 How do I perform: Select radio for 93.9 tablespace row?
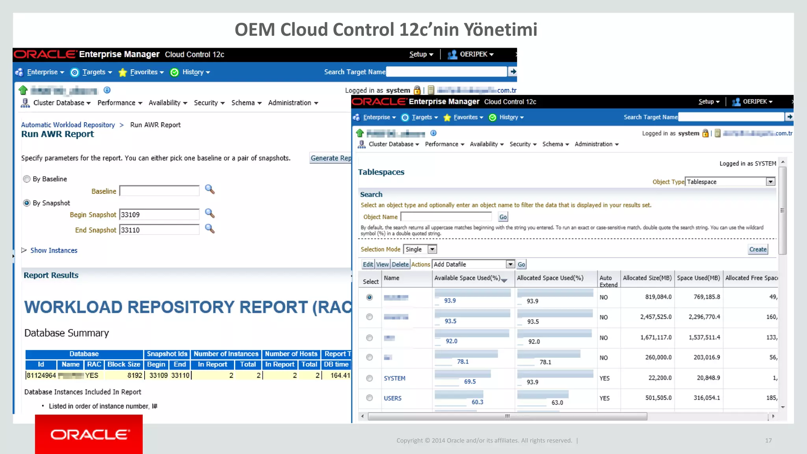click(x=369, y=297)
